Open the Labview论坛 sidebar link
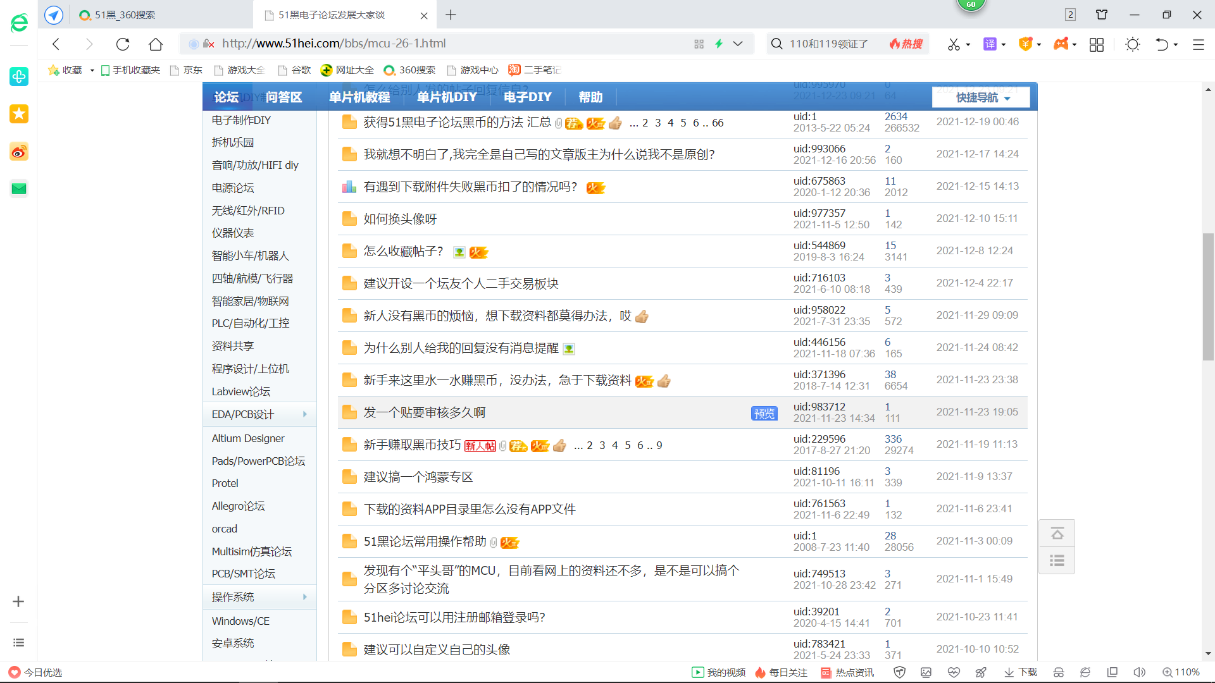The image size is (1215, 683). coord(240,391)
